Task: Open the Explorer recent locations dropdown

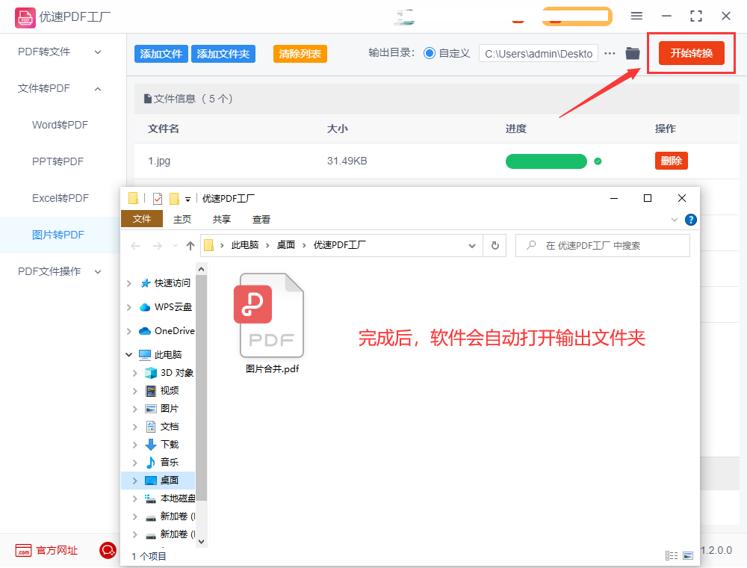Action: click(x=175, y=246)
